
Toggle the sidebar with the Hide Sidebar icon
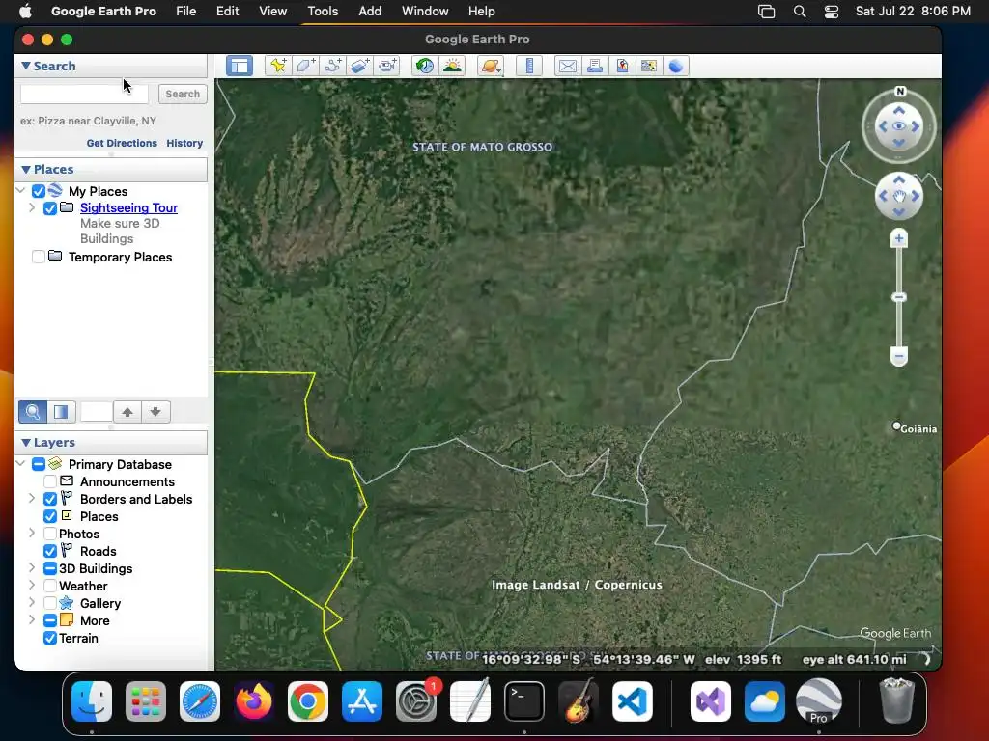[240, 66]
